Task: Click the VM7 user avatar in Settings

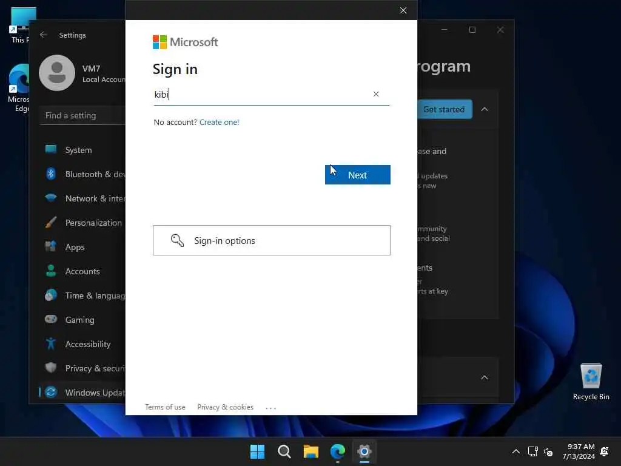Action: click(57, 73)
